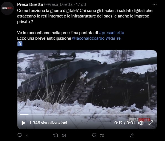Click the Presa Diretta display name
Screen dimensions: 165x141
30,4
